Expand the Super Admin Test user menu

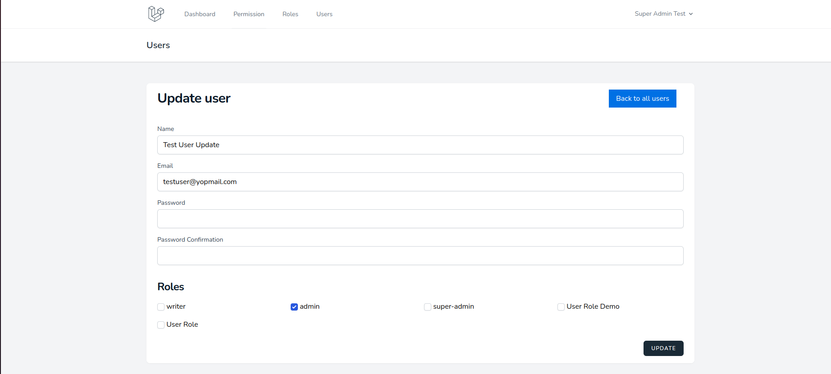pos(663,14)
